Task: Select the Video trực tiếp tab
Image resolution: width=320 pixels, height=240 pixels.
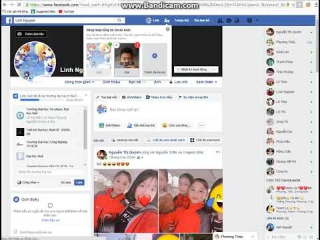Action: 159,97
